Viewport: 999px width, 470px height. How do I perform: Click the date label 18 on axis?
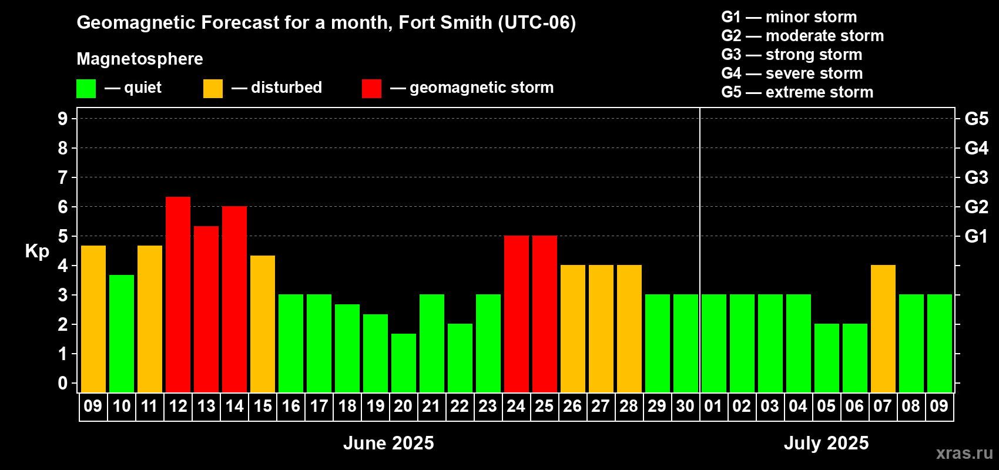(347, 407)
